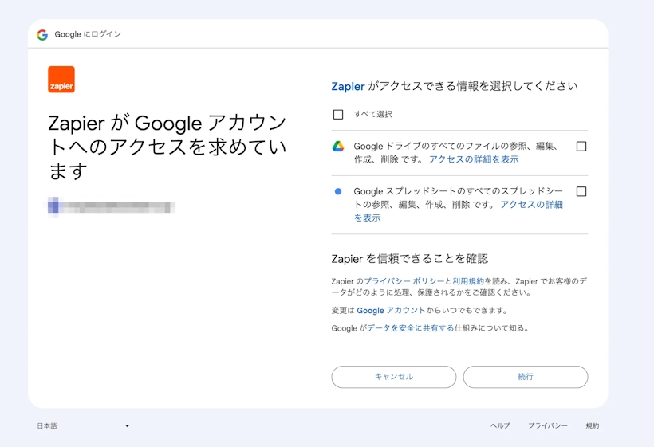This screenshot has height=447, width=654.
Task: Click the 続行 button
Action: tap(526, 377)
